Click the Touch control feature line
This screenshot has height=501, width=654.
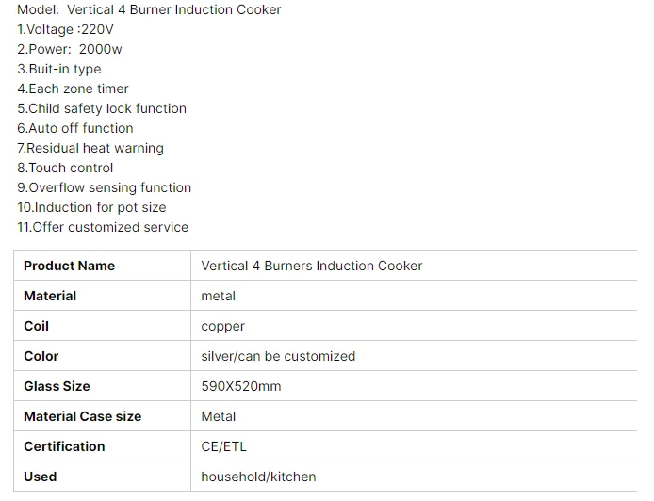click(x=65, y=168)
